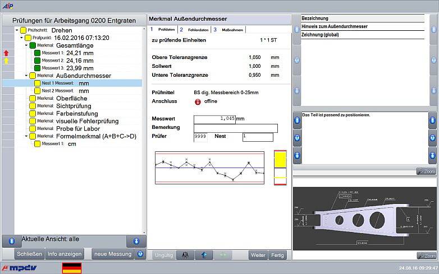Click the Ungültig button
The image size is (439, 274).
coord(164,255)
